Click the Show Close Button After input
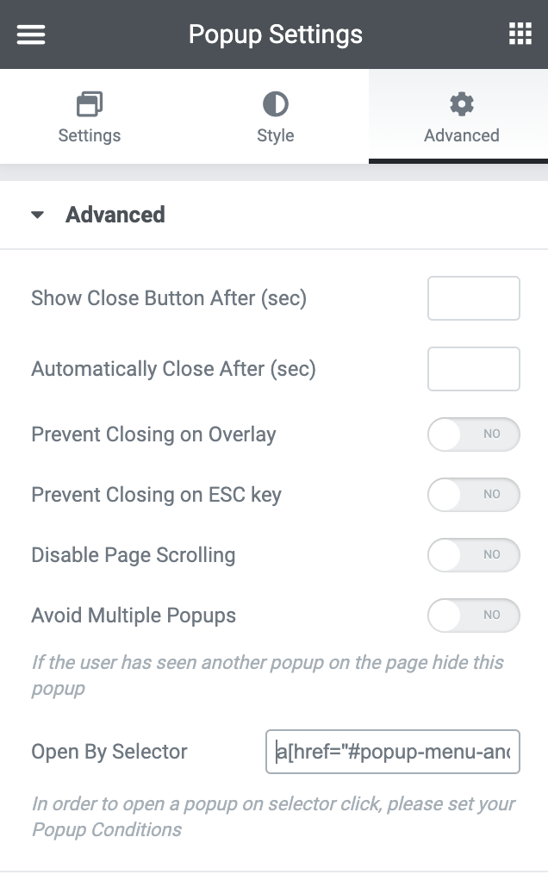Screen dimensions: 548x881 pos(473,297)
